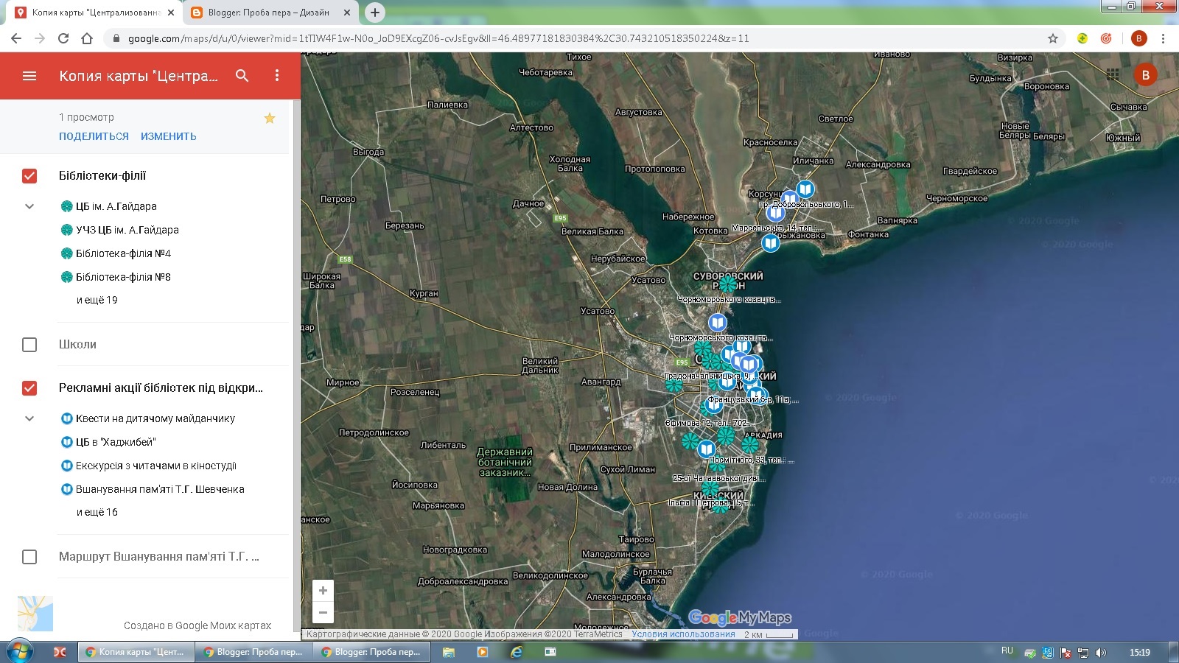Click the Chrome profile B icon in toolbar
Screen dimensions: 1179x663
click(x=1138, y=38)
